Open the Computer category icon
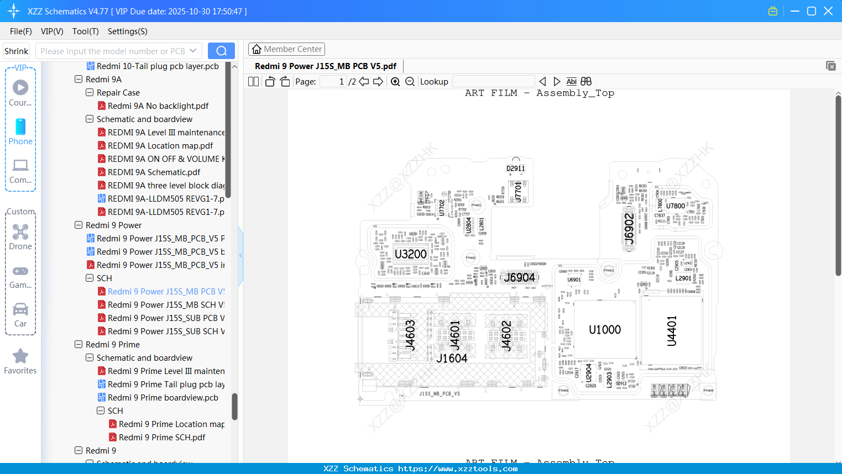The height and width of the screenshot is (474, 842). point(20,165)
